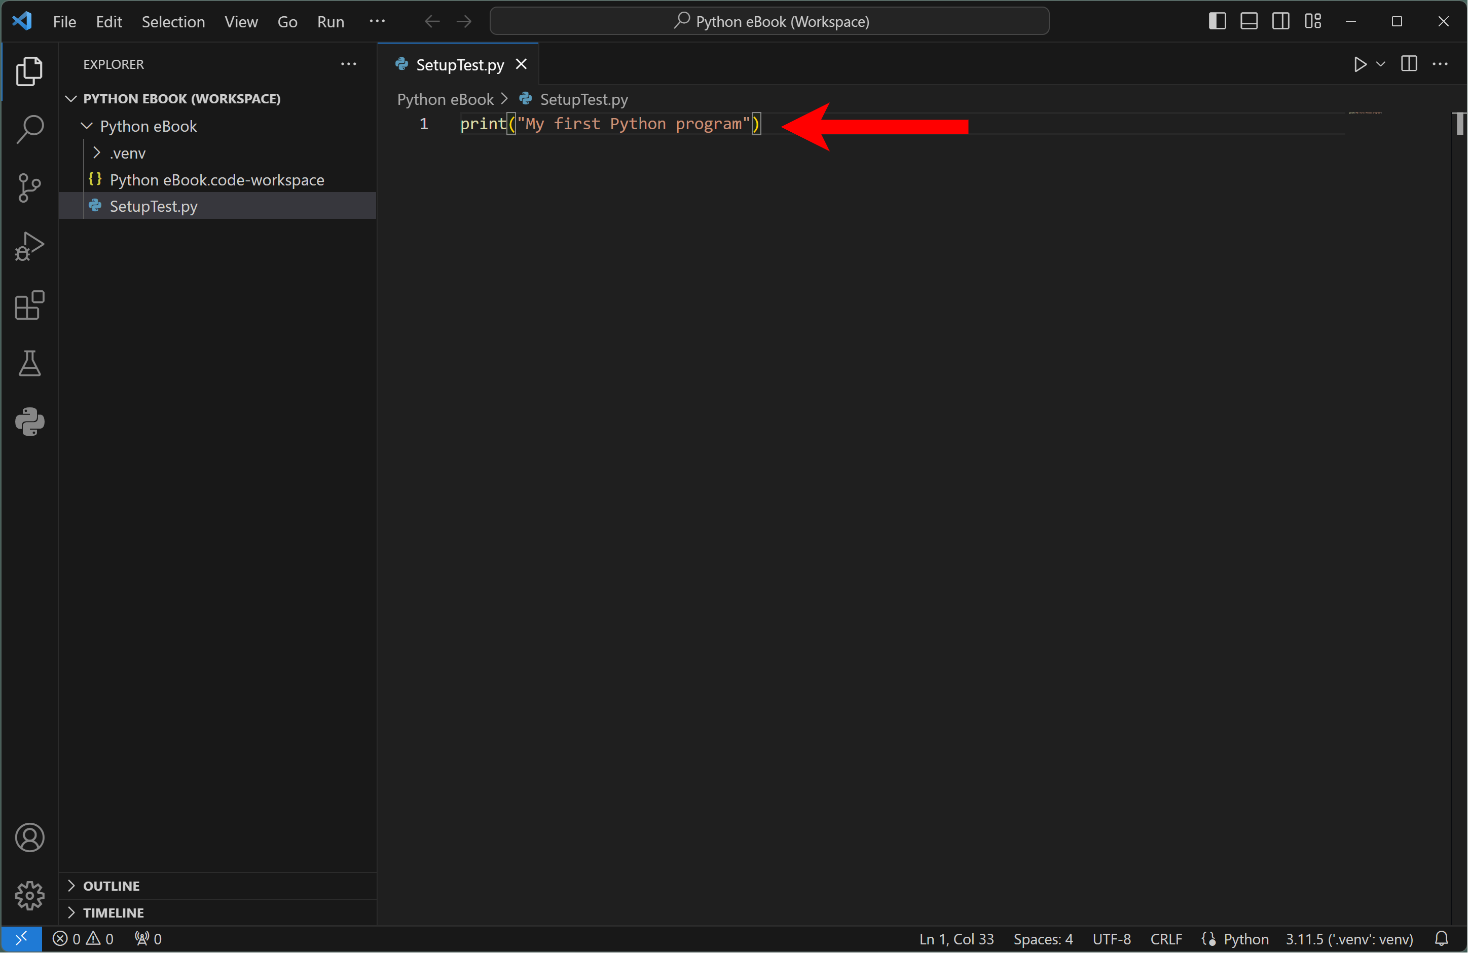Open Python eBook.code-workspace file
Image resolution: width=1468 pixels, height=953 pixels.
click(x=218, y=179)
